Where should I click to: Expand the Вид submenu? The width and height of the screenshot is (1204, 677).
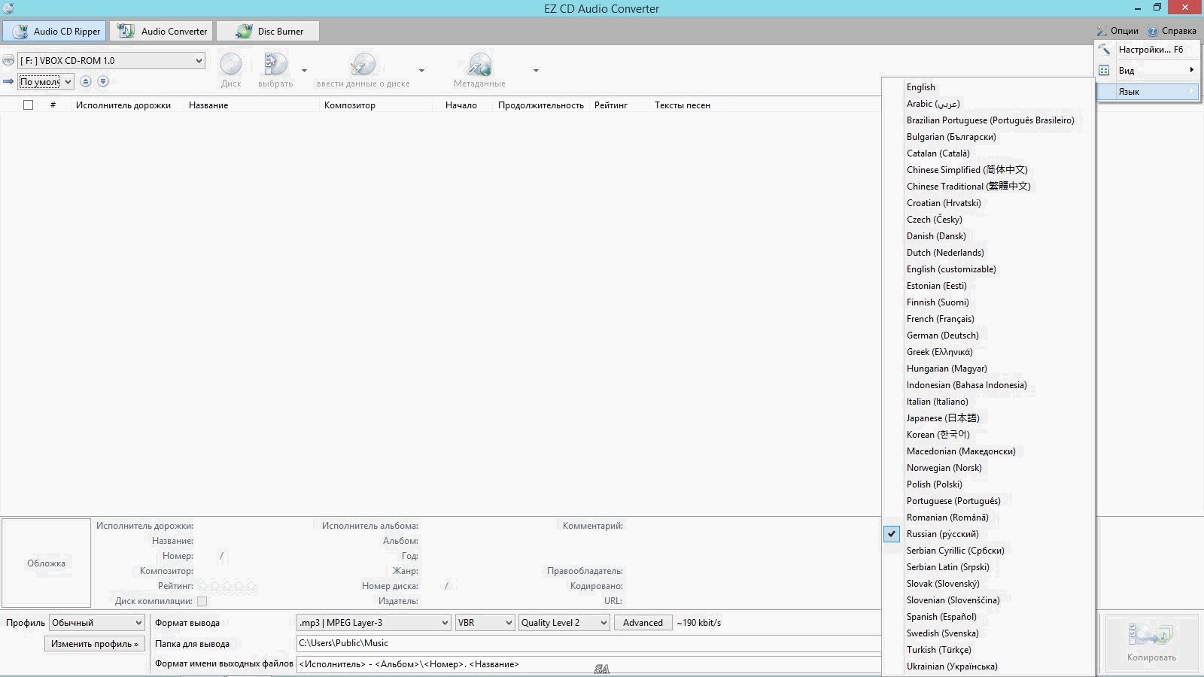click(x=1148, y=71)
